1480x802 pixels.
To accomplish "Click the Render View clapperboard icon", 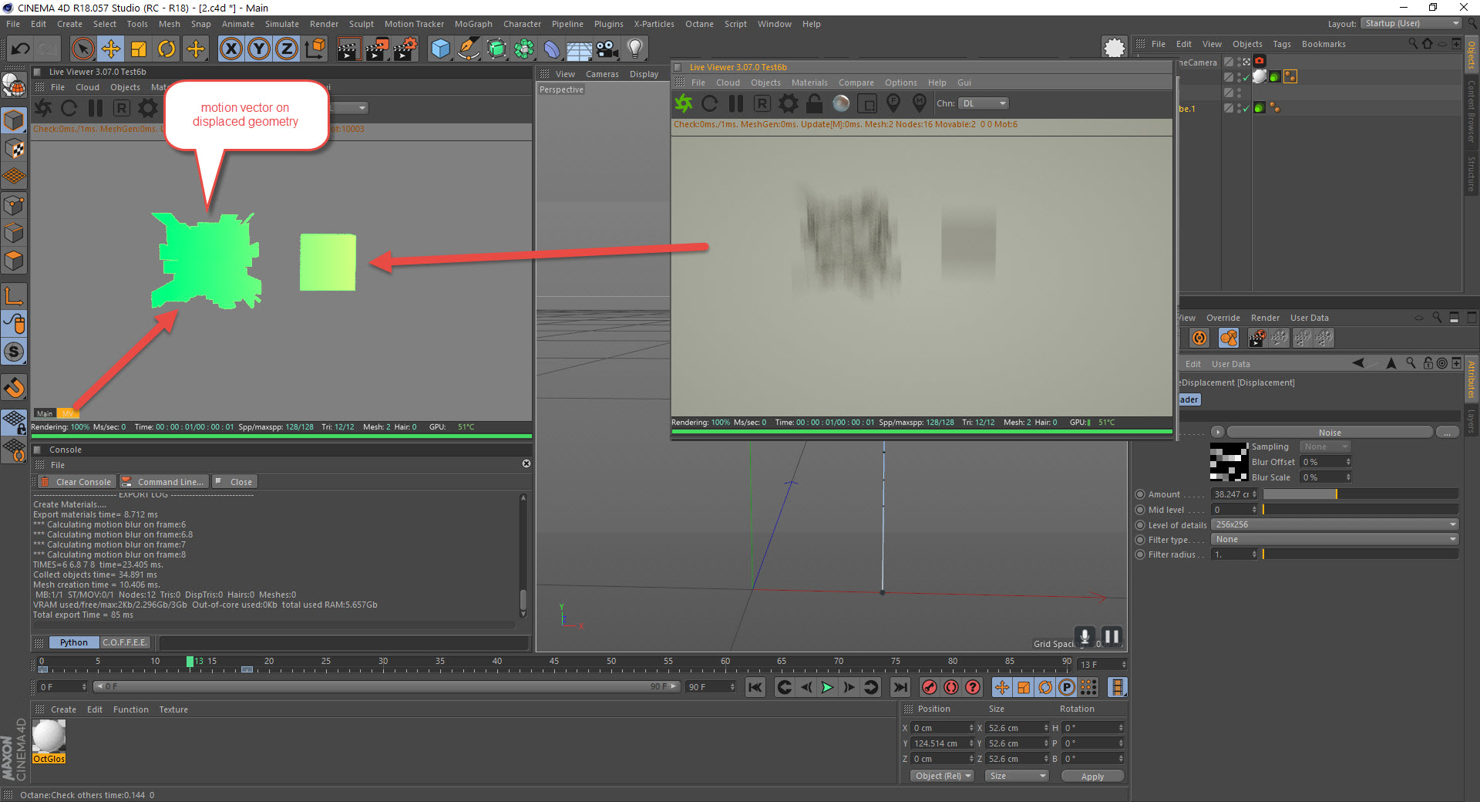I will (348, 49).
